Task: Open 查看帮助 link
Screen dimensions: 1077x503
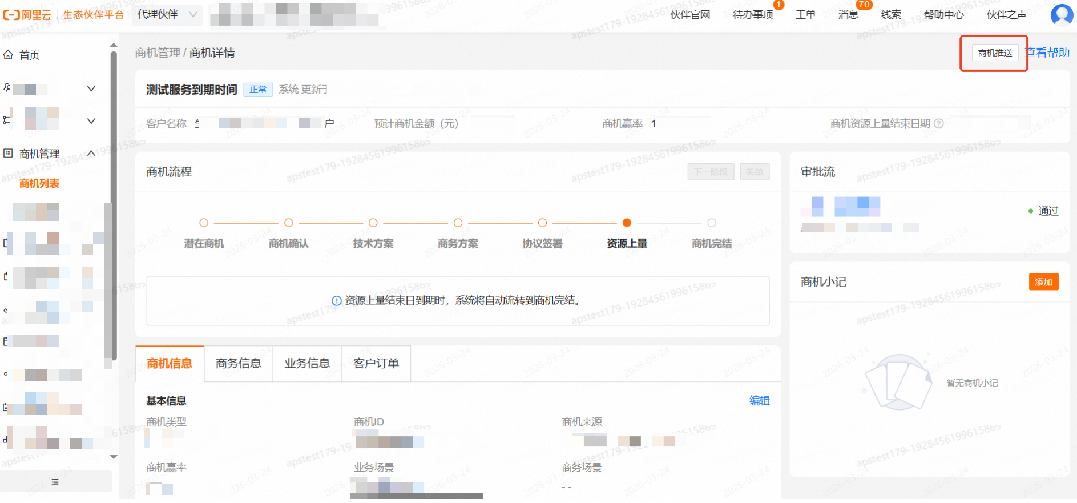Action: tap(1049, 53)
